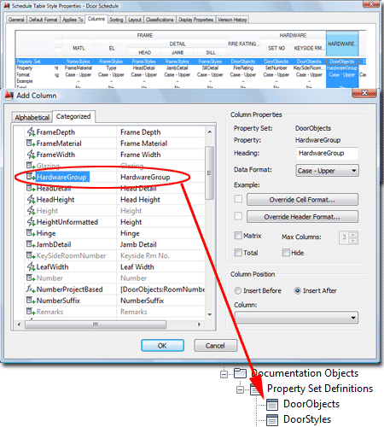The height and width of the screenshot is (427, 384).
Task: Check the Total checkbox
Action: (x=238, y=252)
